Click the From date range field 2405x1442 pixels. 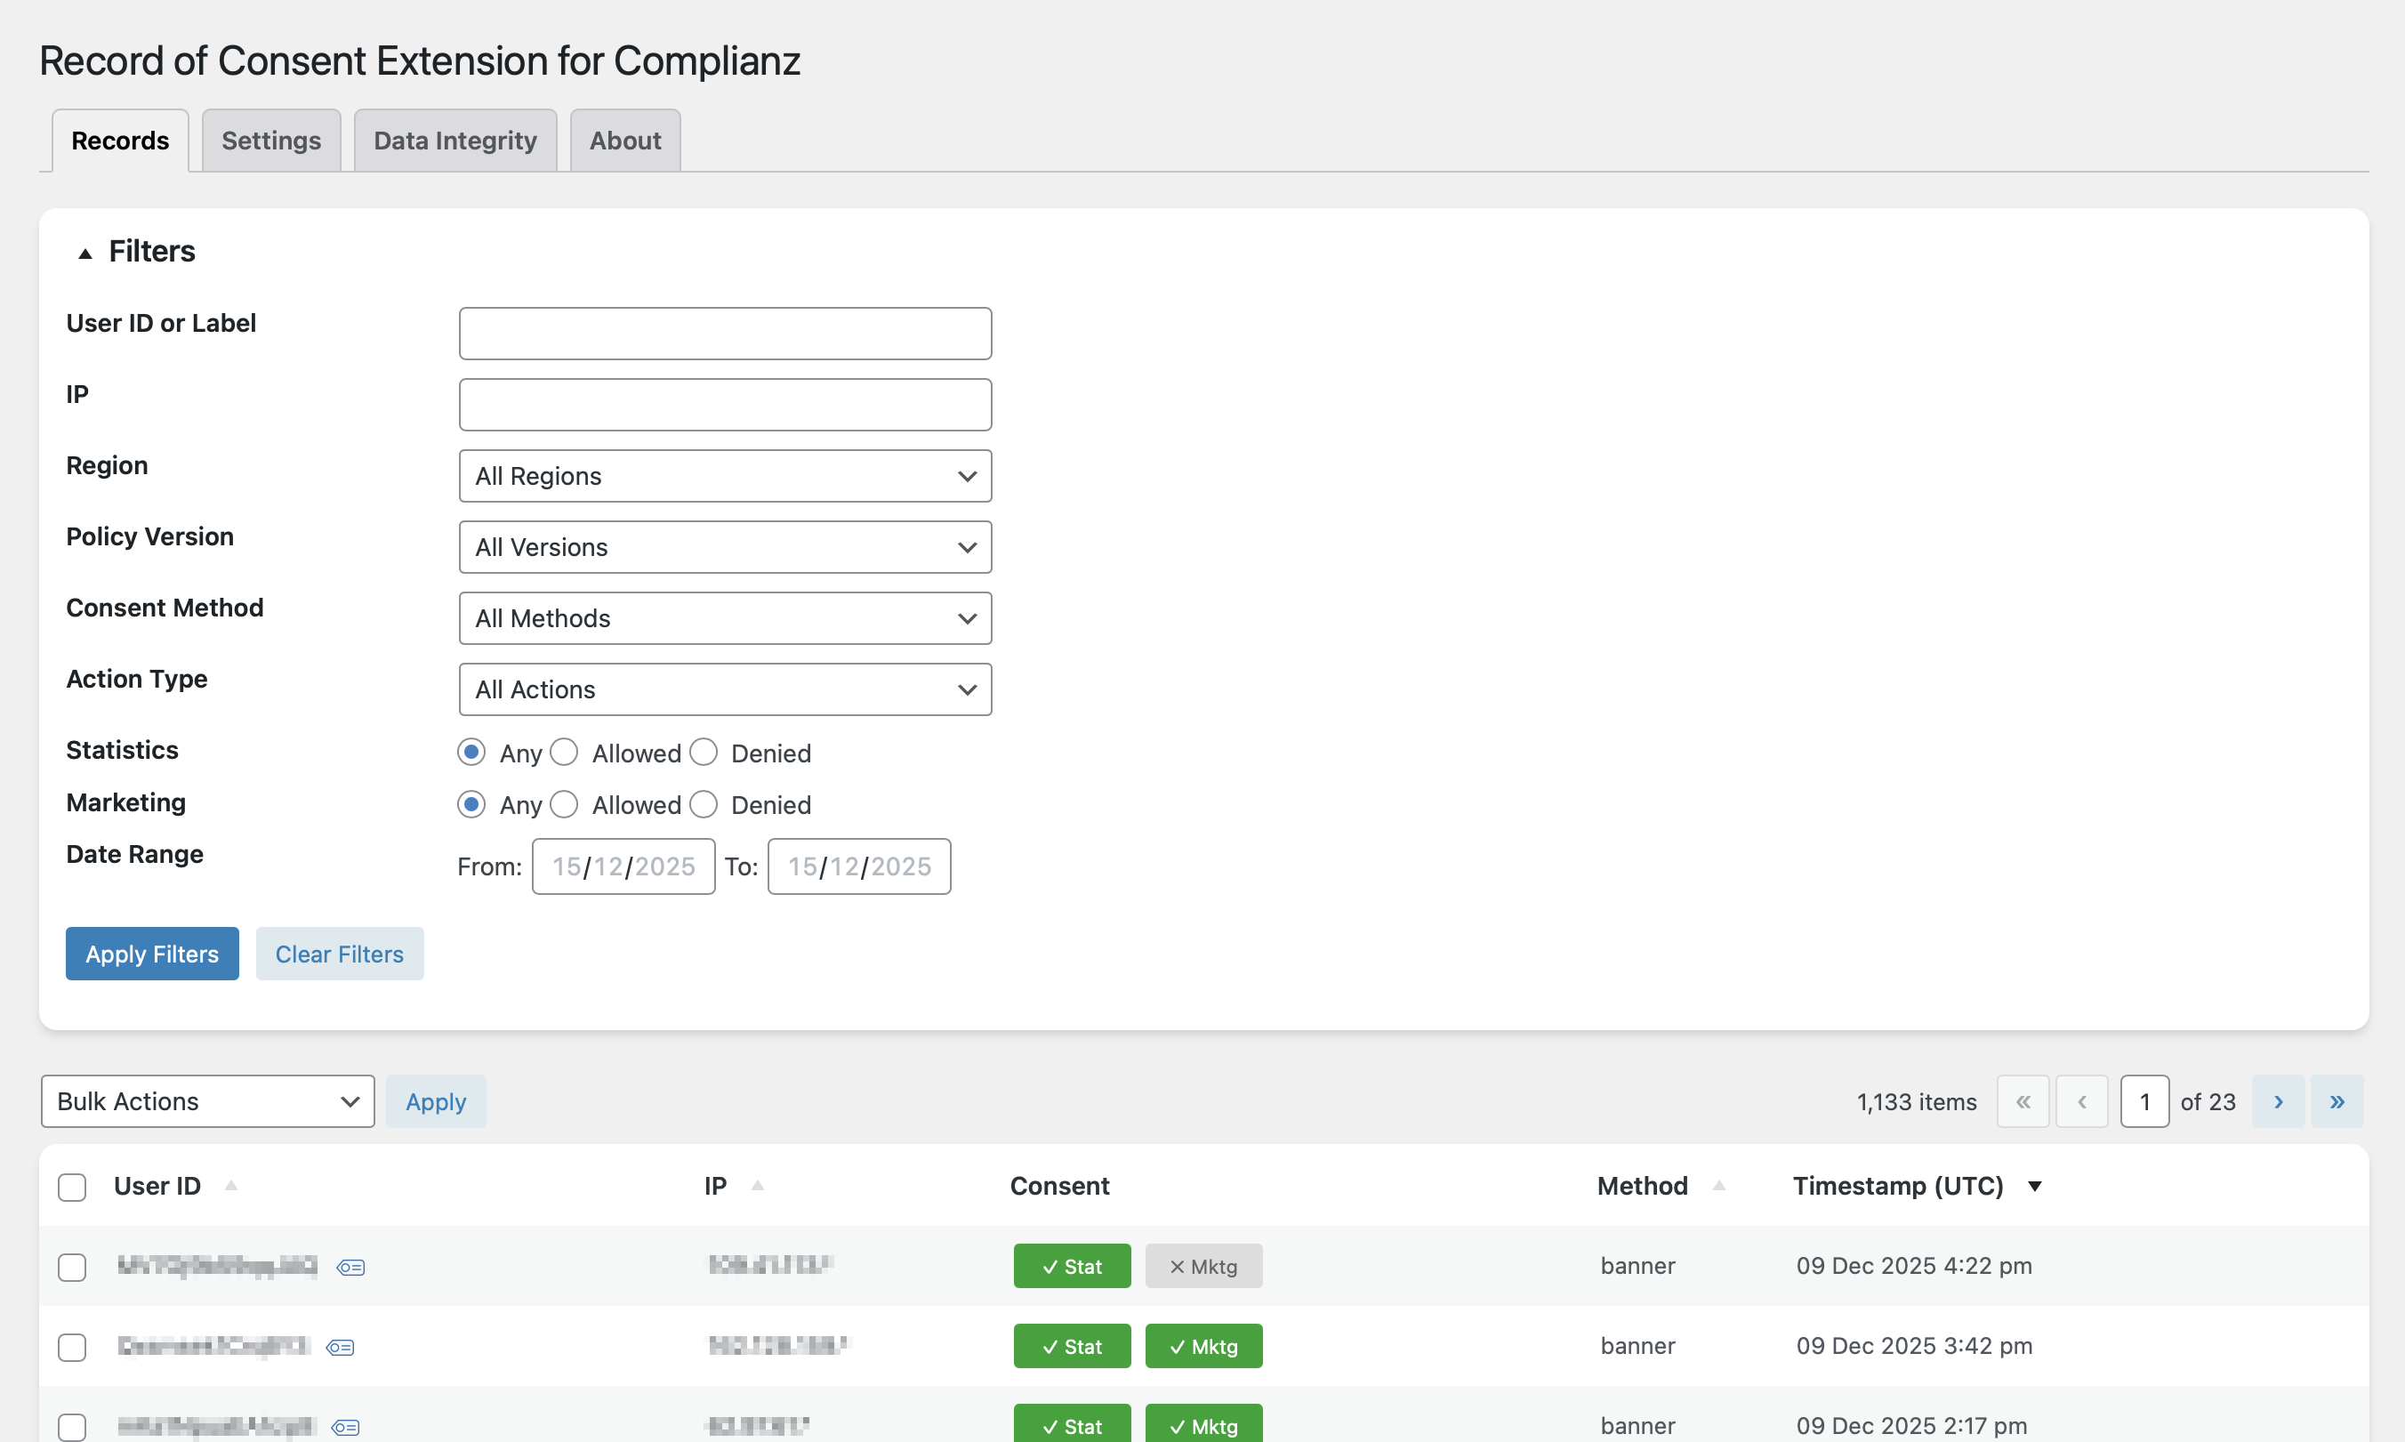(x=623, y=866)
